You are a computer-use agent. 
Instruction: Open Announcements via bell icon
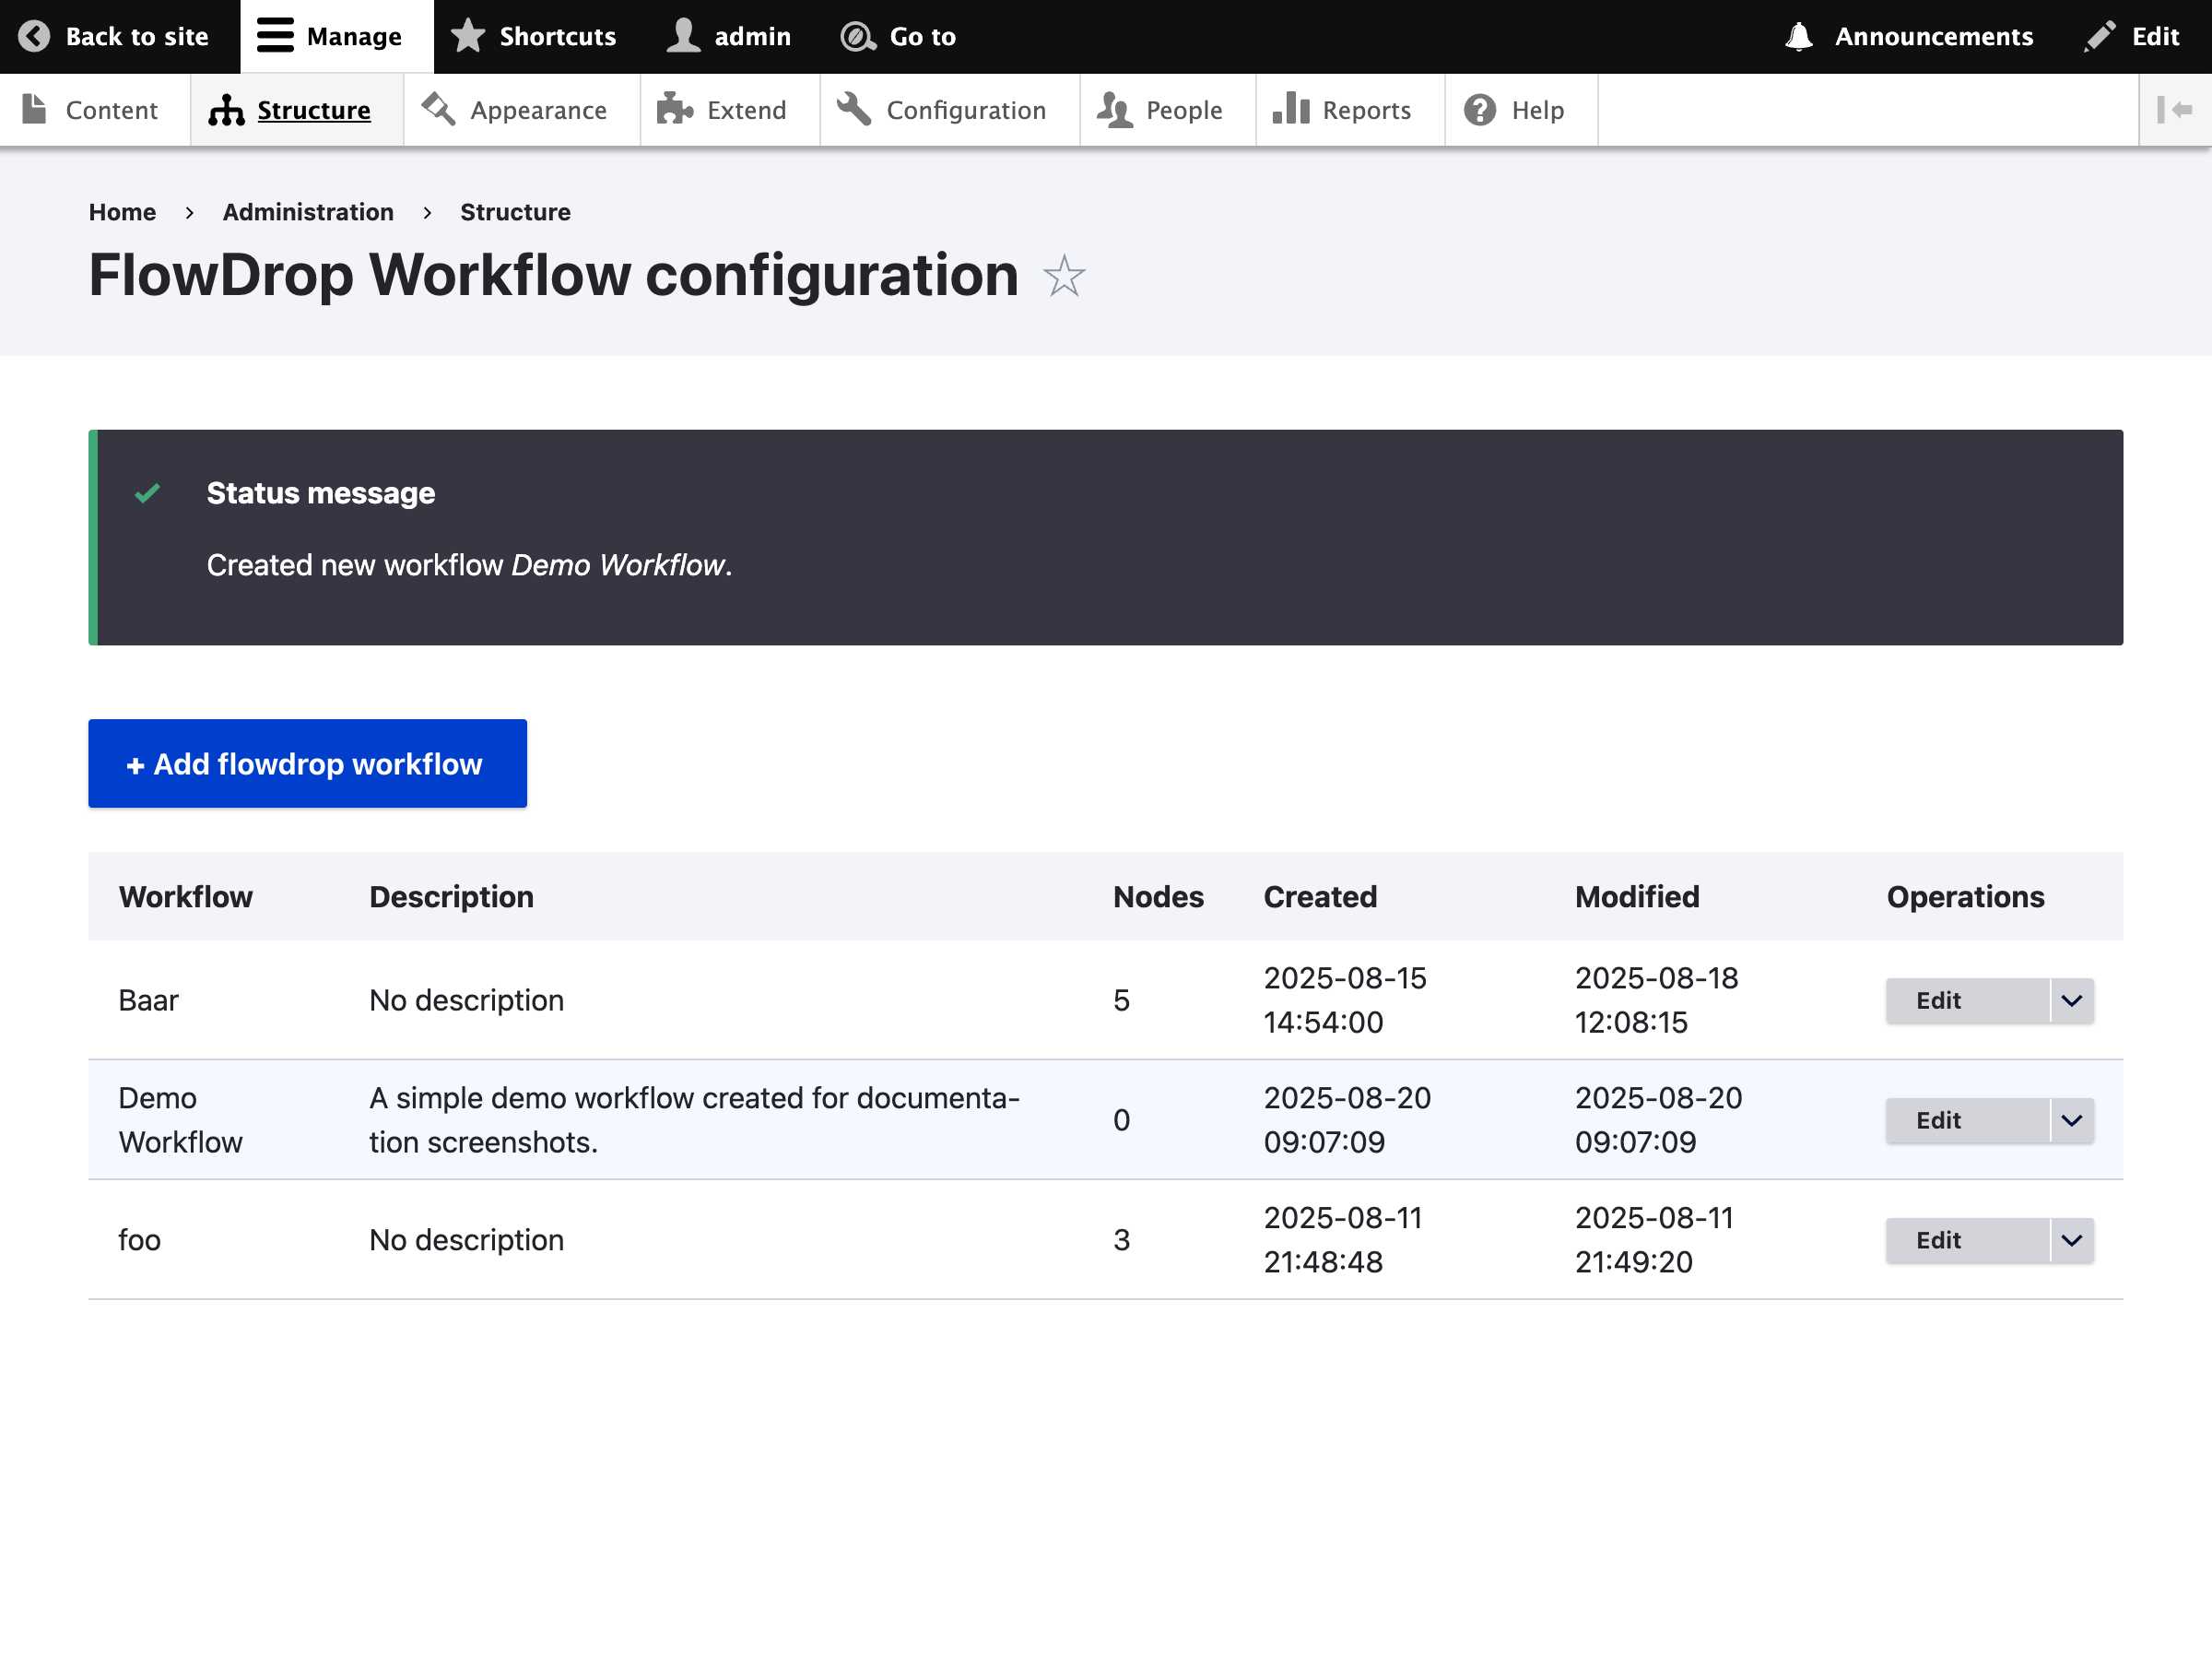pyautogui.click(x=1799, y=34)
